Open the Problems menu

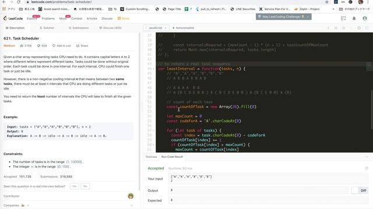click(x=48, y=19)
